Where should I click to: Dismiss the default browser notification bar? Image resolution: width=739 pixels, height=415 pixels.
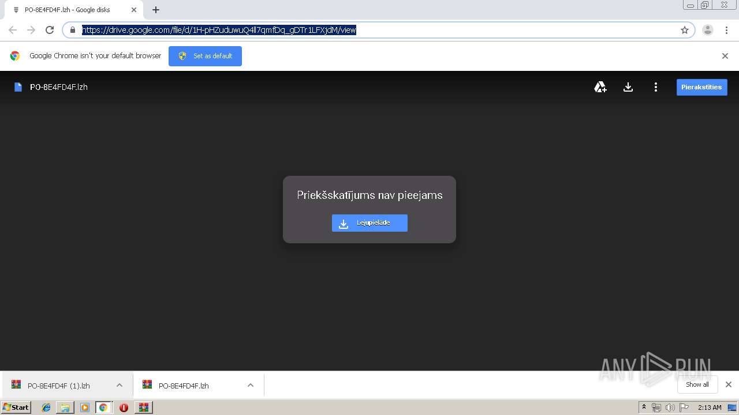[x=725, y=56]
